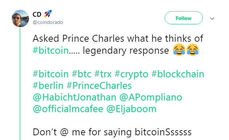This screenshot has width=229, height=140.
Task: Open the #btc hashtag
Action: (x=81, y=74)
